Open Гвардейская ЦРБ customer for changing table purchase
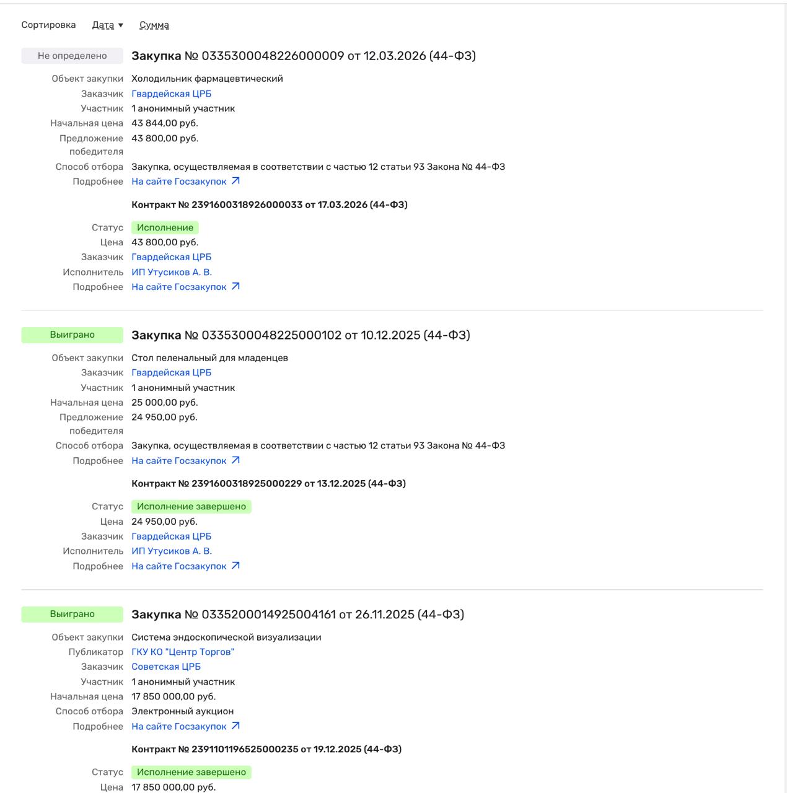 click(x=171, y=372)
